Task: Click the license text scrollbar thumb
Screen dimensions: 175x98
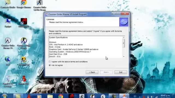Action: [124, 43]
